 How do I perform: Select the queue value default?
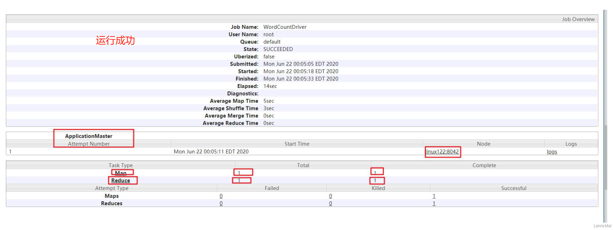(x=272, y=41)
